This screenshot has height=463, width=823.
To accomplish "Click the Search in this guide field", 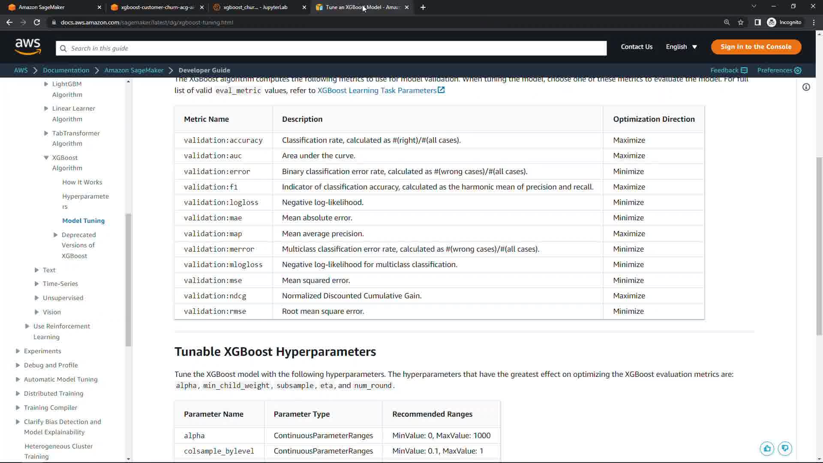I will pyautogui.click(x=331, y=48).
